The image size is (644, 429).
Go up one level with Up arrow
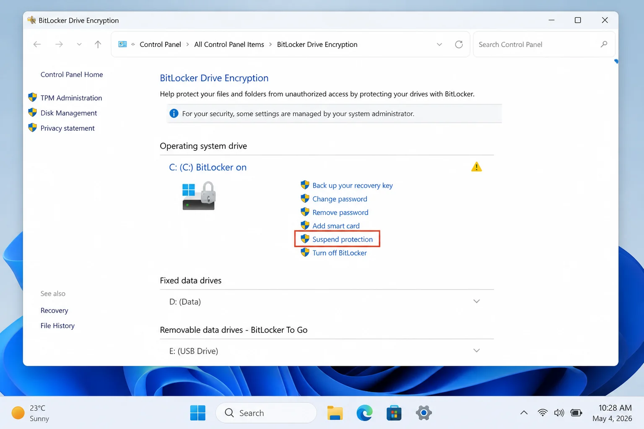(x=98, y=44)
